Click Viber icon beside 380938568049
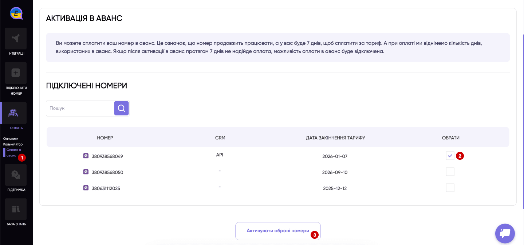This screenshot has height=245, width=524. click(x=86, y=156)
